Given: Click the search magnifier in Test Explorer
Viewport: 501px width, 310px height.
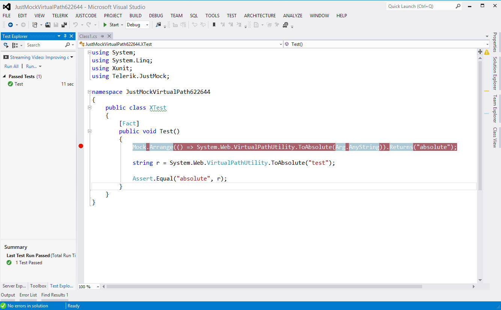Looking at the screenshot, I should (68, 45).
